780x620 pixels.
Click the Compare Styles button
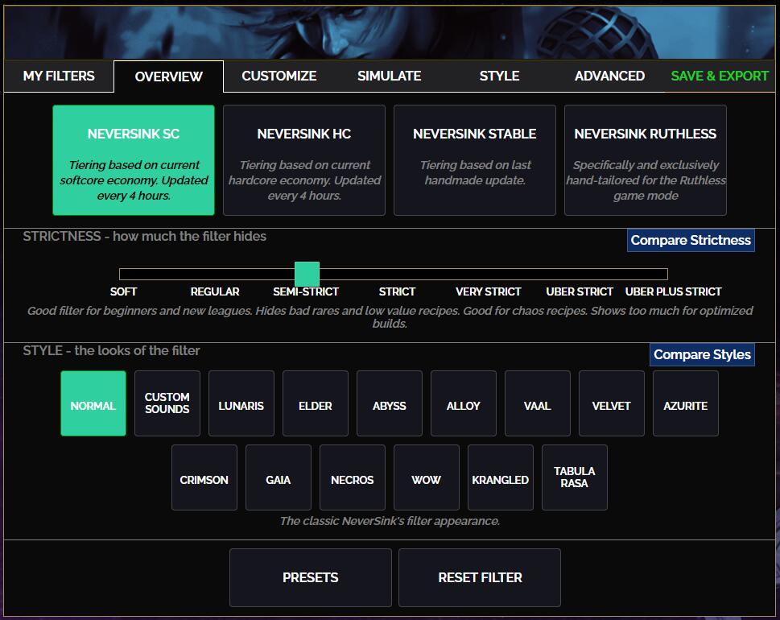pos(702,355)
